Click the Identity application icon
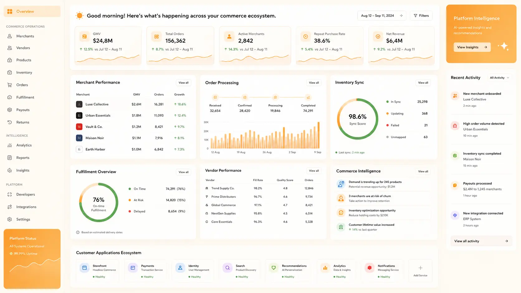Image resolution: width=521 pixels, height=293 pixels. coord(180,268)
